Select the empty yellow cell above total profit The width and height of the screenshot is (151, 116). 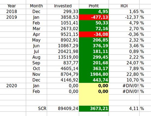pos(94,103)
